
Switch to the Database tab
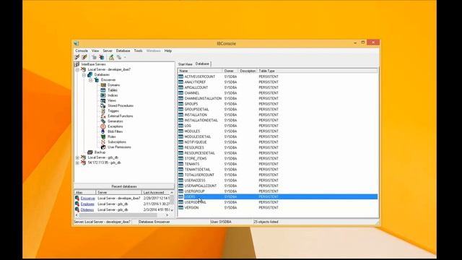(202, 64)
